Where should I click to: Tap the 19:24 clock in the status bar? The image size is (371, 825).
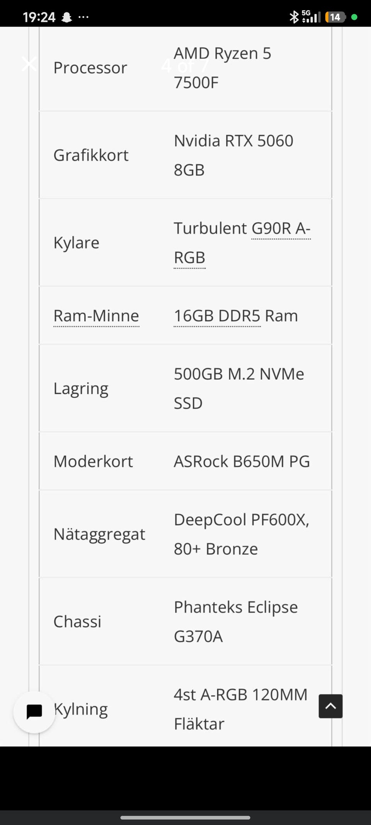(x=39, y=17)
